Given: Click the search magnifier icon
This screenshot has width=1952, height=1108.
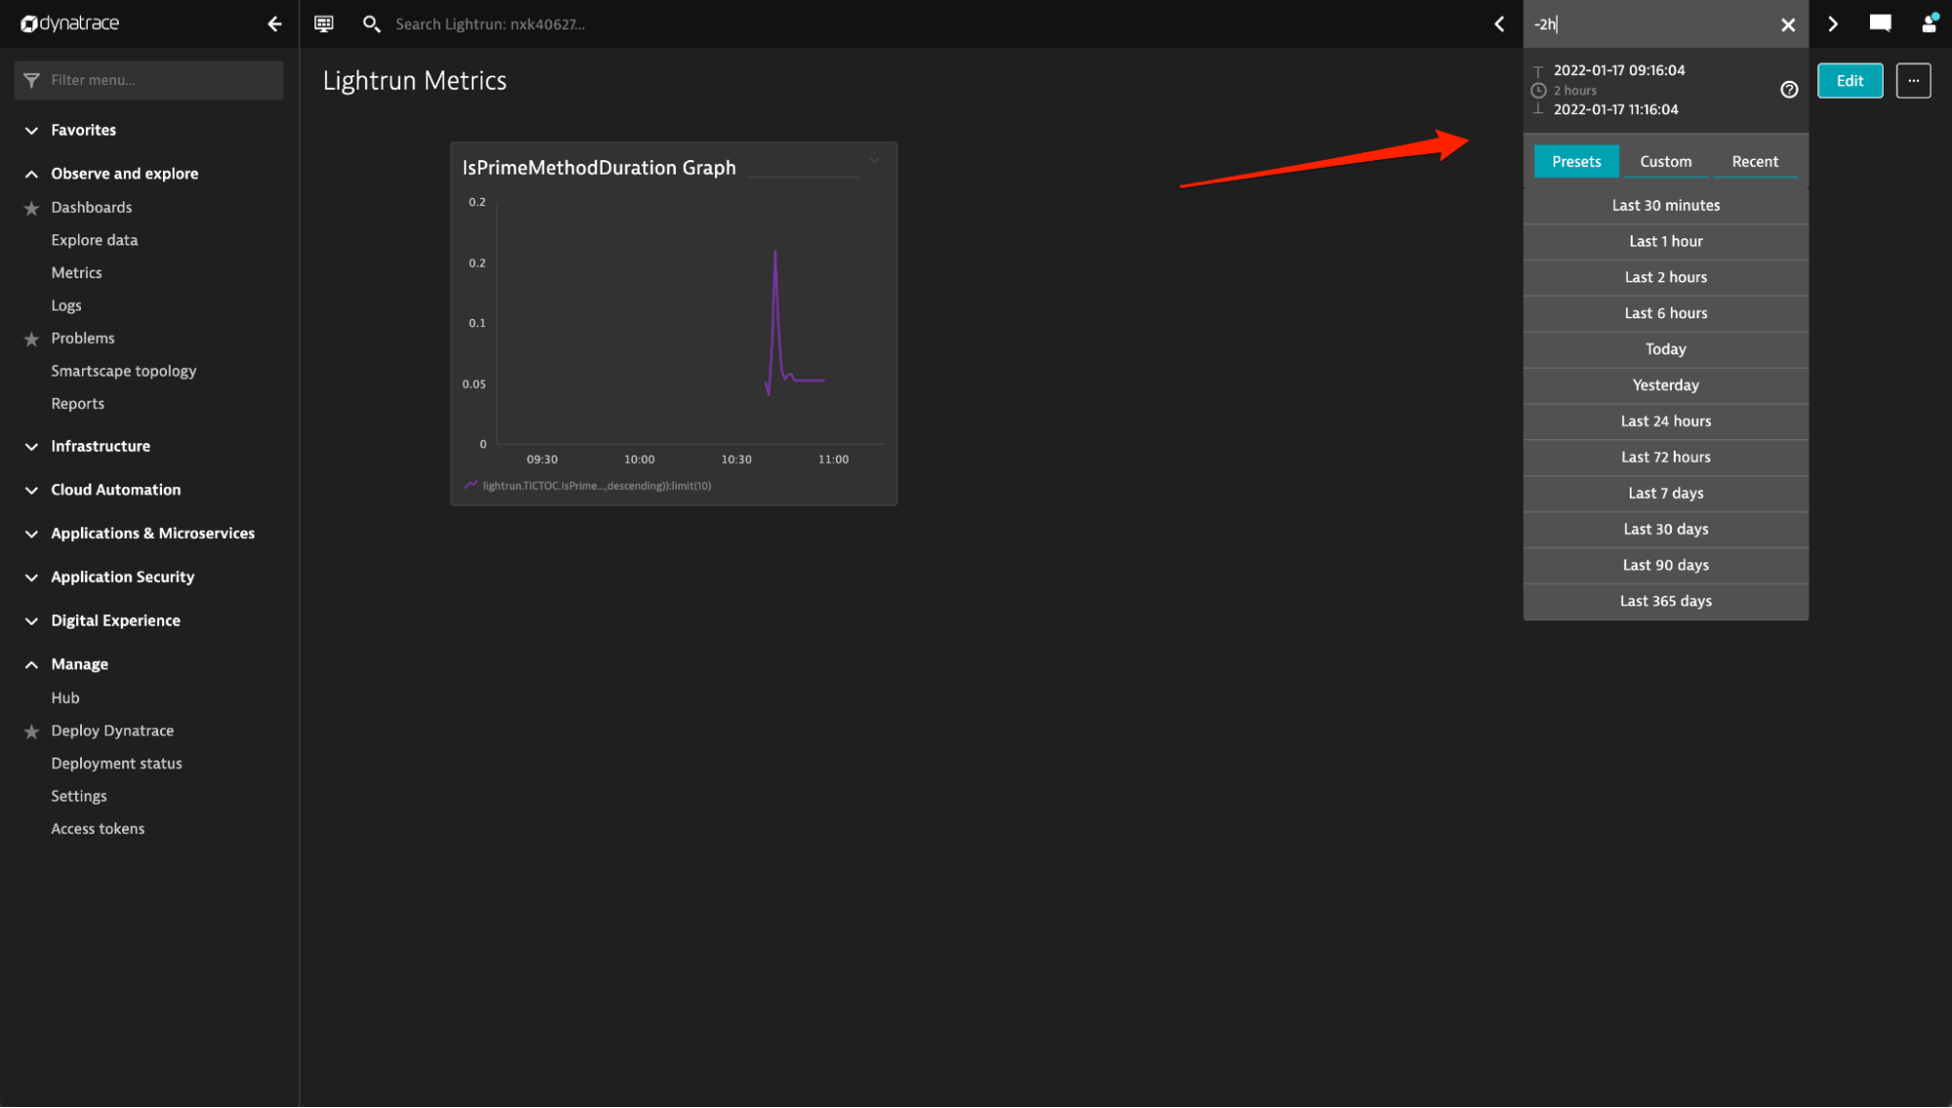Looking at the screenshot, I should tap(371, 23).
